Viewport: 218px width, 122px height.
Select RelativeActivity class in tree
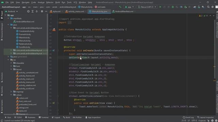pyautogui.click(x=26, y=44)
